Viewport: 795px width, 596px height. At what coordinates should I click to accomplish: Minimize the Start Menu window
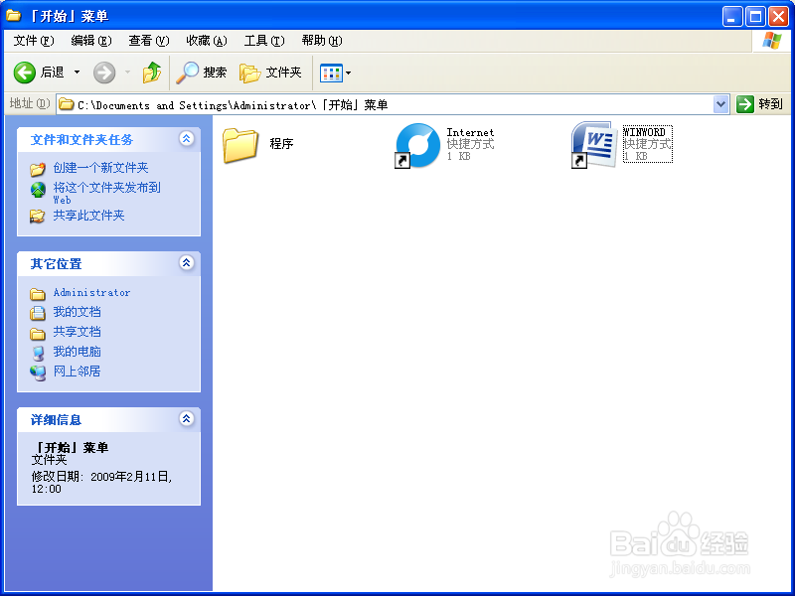[732, 16]
